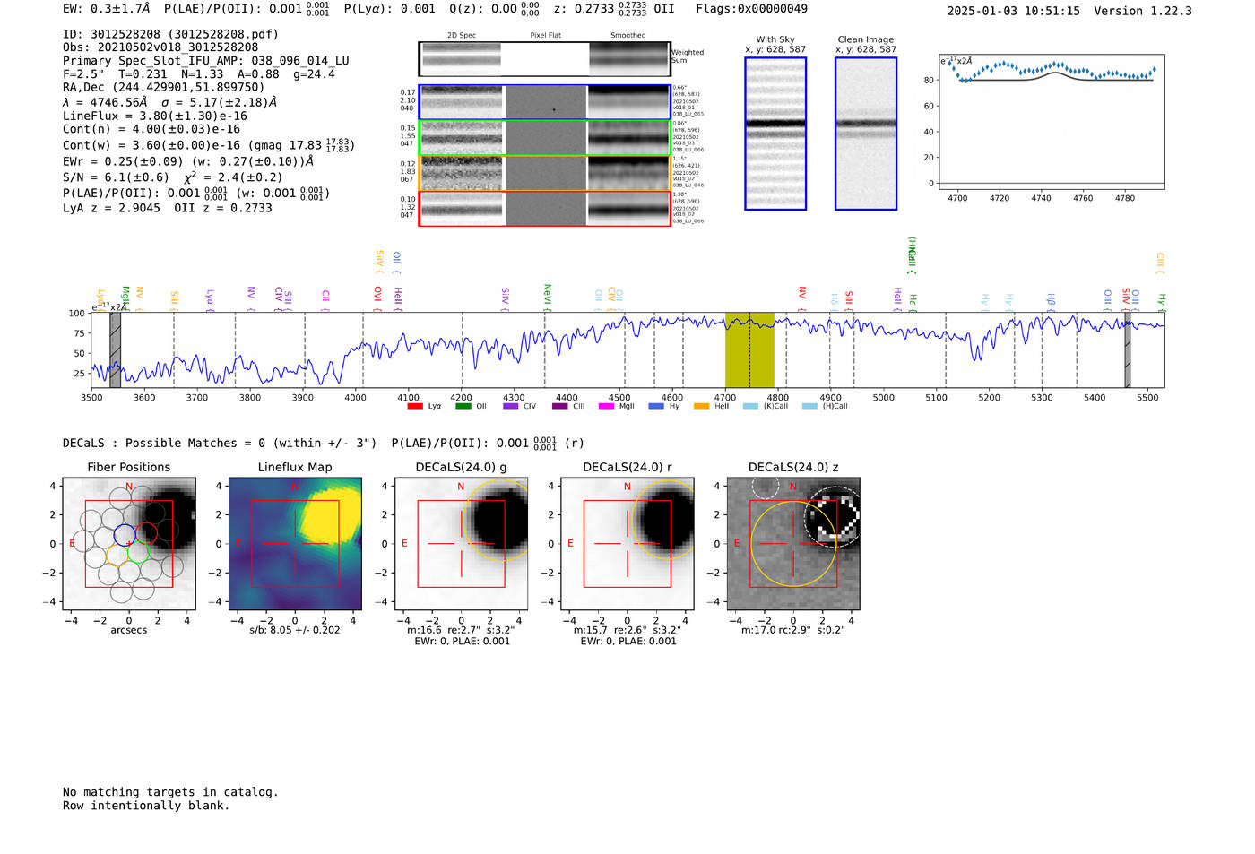Select the green-bordered fiber spectrum row

tap(544, 138)
